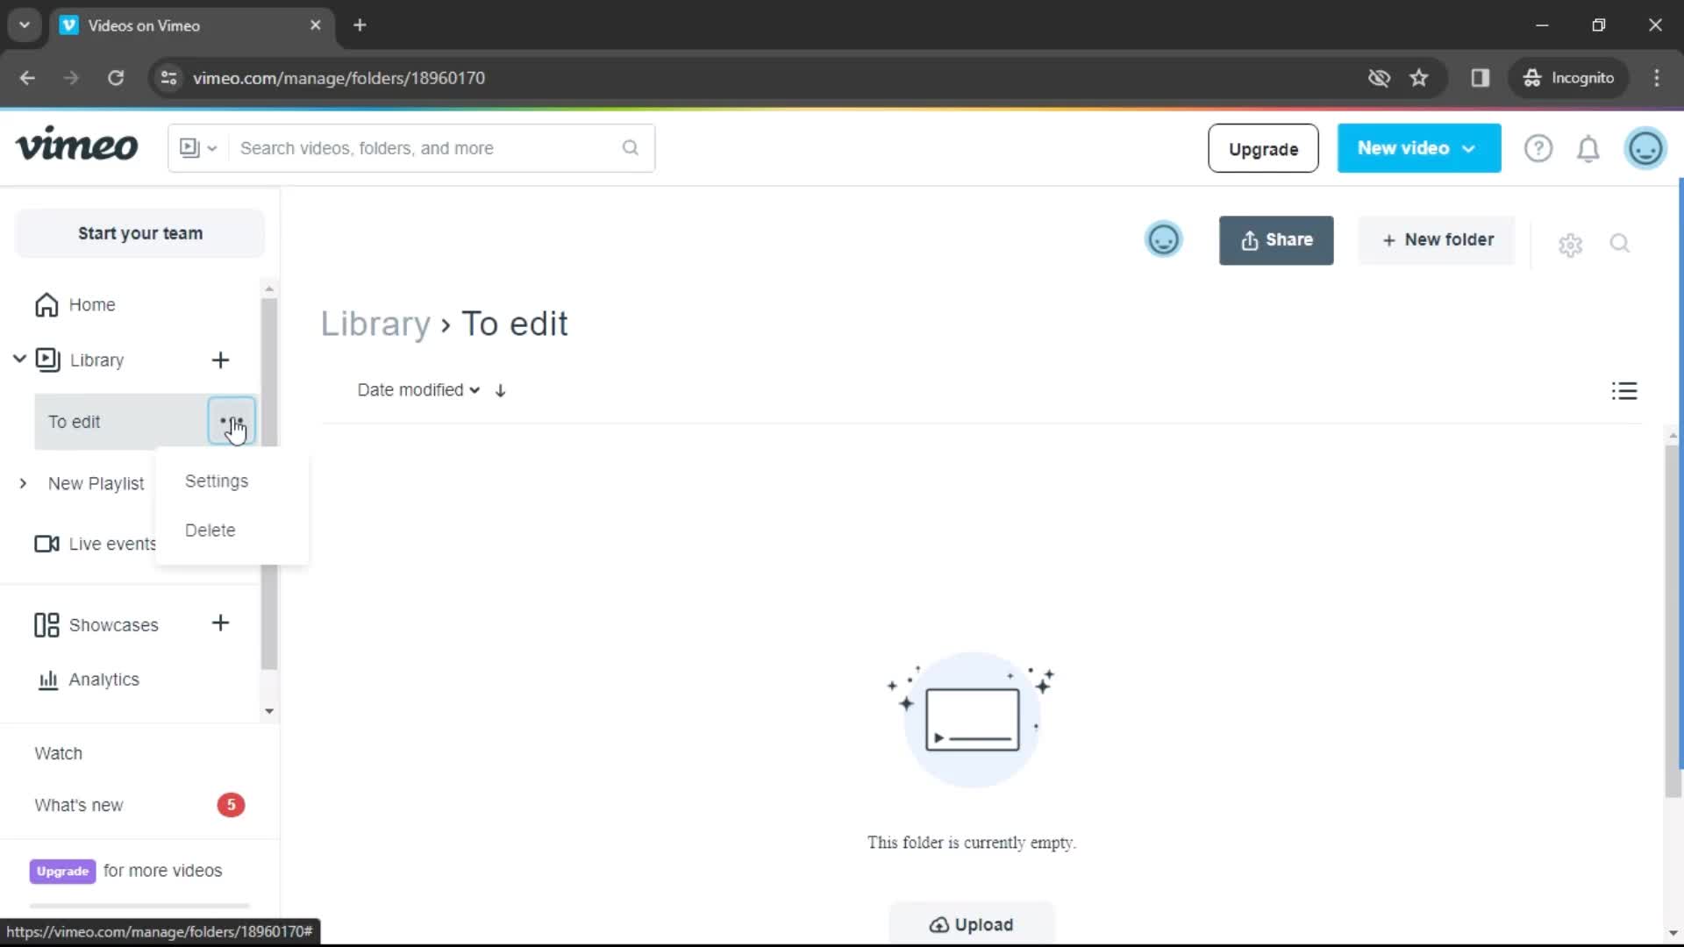Click the sidebar scrollbar down arrow
Viewport: 1684px width, 947px height.
coord(269,711)
